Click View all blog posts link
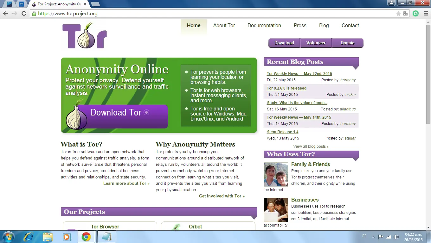This screenshot has width=431, height=243. [311, 146]
